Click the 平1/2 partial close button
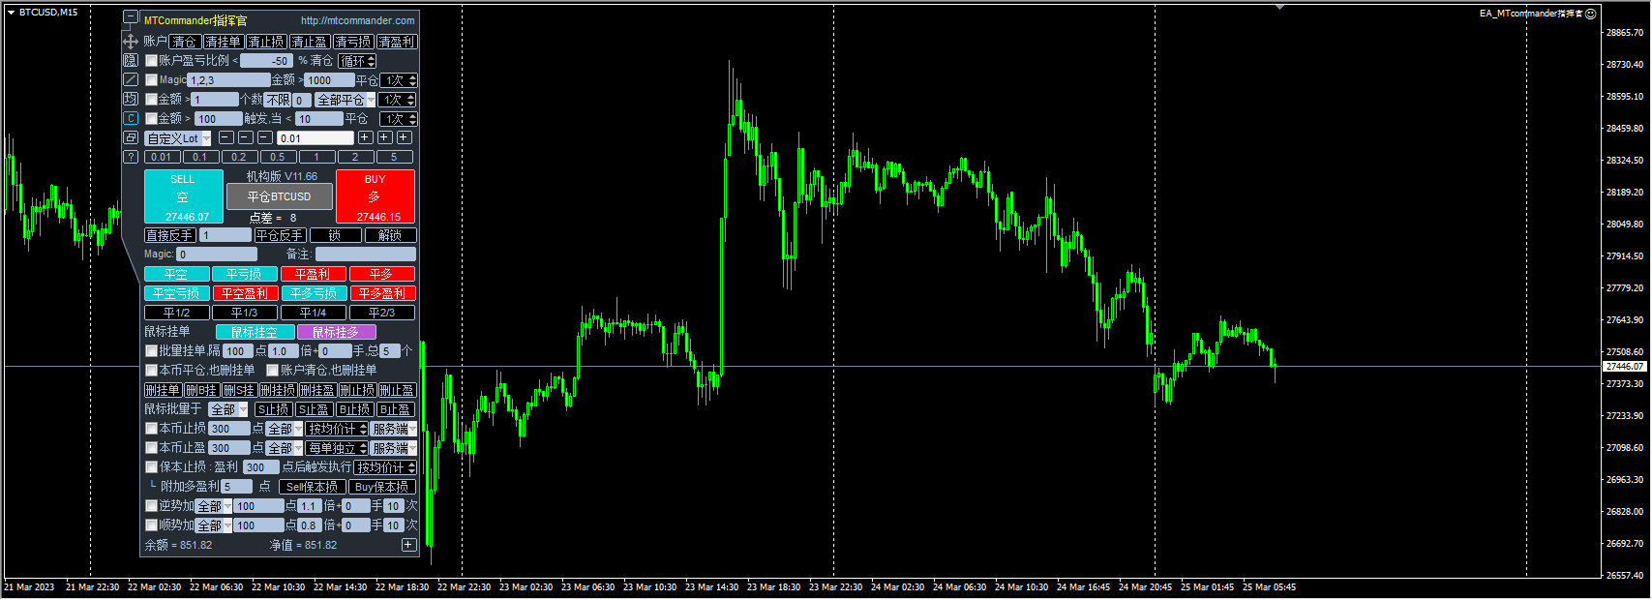Screen dimensions: 1652x600 [176, 313]
